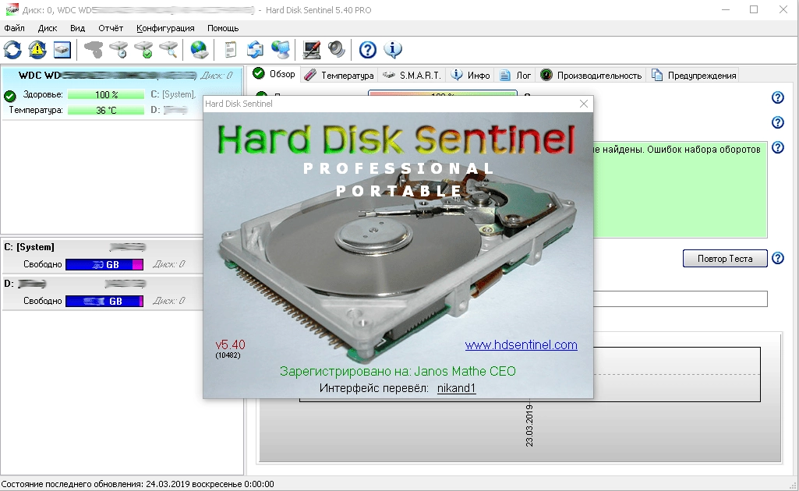This screenshot has width=799, height=491.
Task: Click the empty input field under Повтор Теста
Action: point(681,299)
